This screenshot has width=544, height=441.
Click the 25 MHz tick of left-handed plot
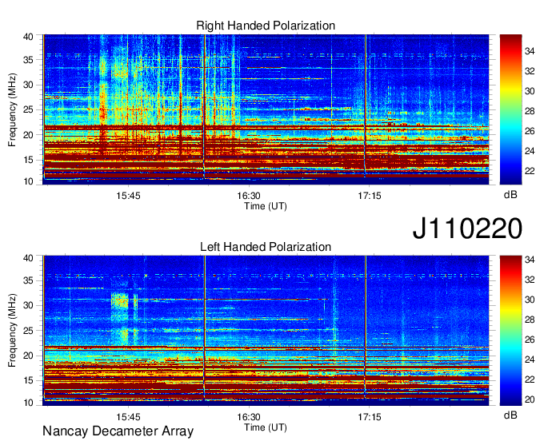(28, 331)
